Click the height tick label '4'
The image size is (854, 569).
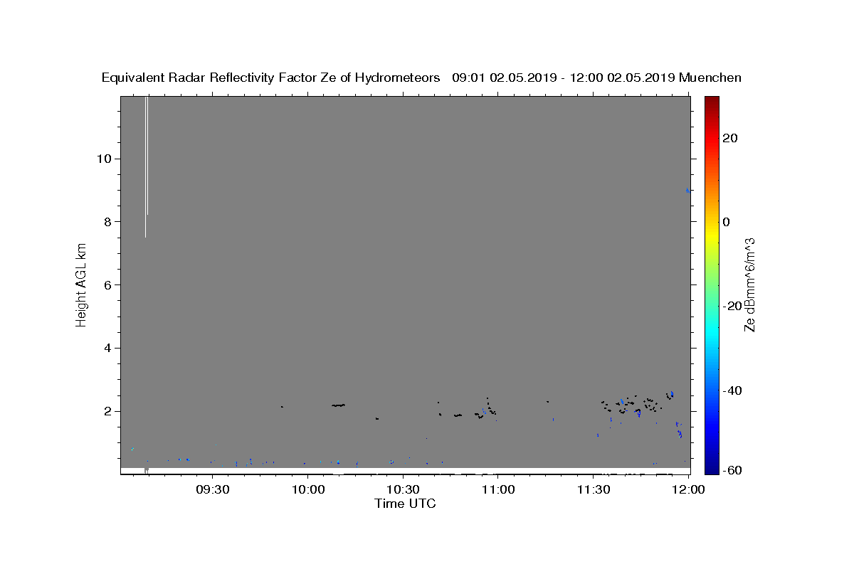click(x=107, y=348)
